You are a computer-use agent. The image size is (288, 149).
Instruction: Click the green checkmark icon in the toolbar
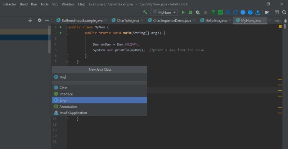(x=220, y=12)
